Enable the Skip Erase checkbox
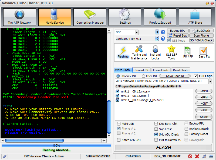The width and height of the screenshot is (216, 160). [156, 129]
